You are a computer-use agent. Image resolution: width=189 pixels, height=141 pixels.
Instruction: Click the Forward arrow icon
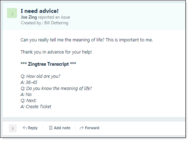click(82, 128)
